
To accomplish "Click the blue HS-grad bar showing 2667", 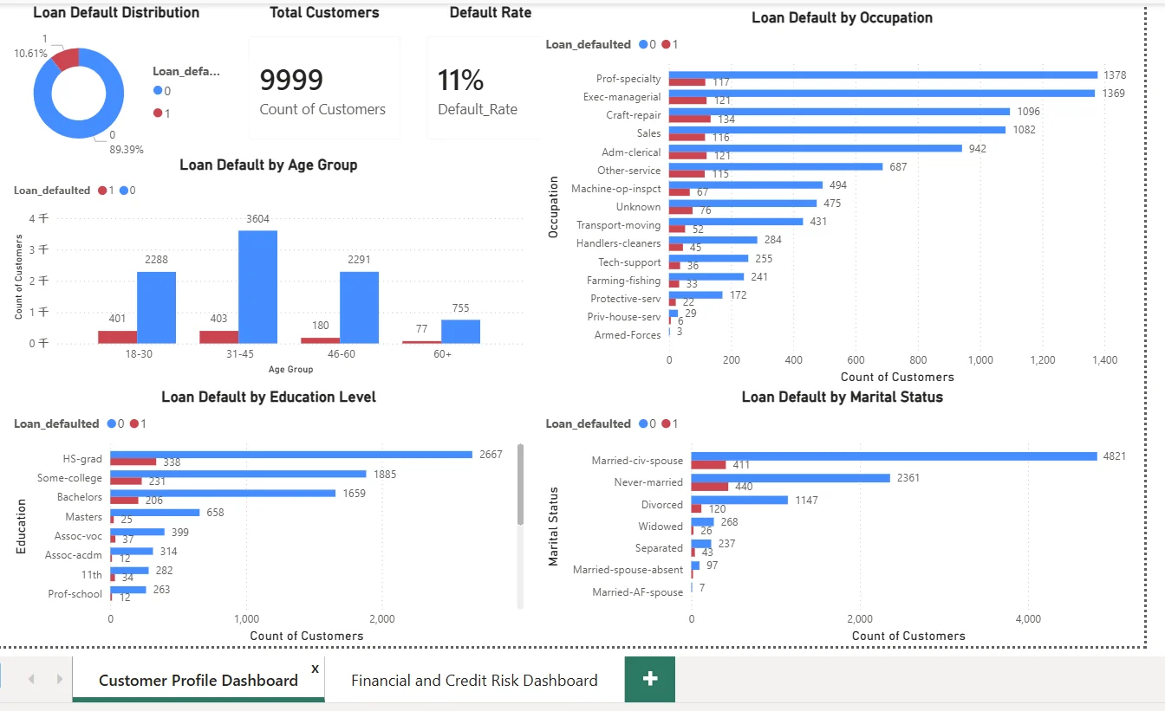I will [x=291, y=455].
